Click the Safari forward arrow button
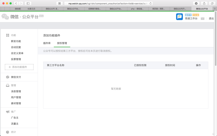This screenshot has width=217, height=136. coord(21,4)
